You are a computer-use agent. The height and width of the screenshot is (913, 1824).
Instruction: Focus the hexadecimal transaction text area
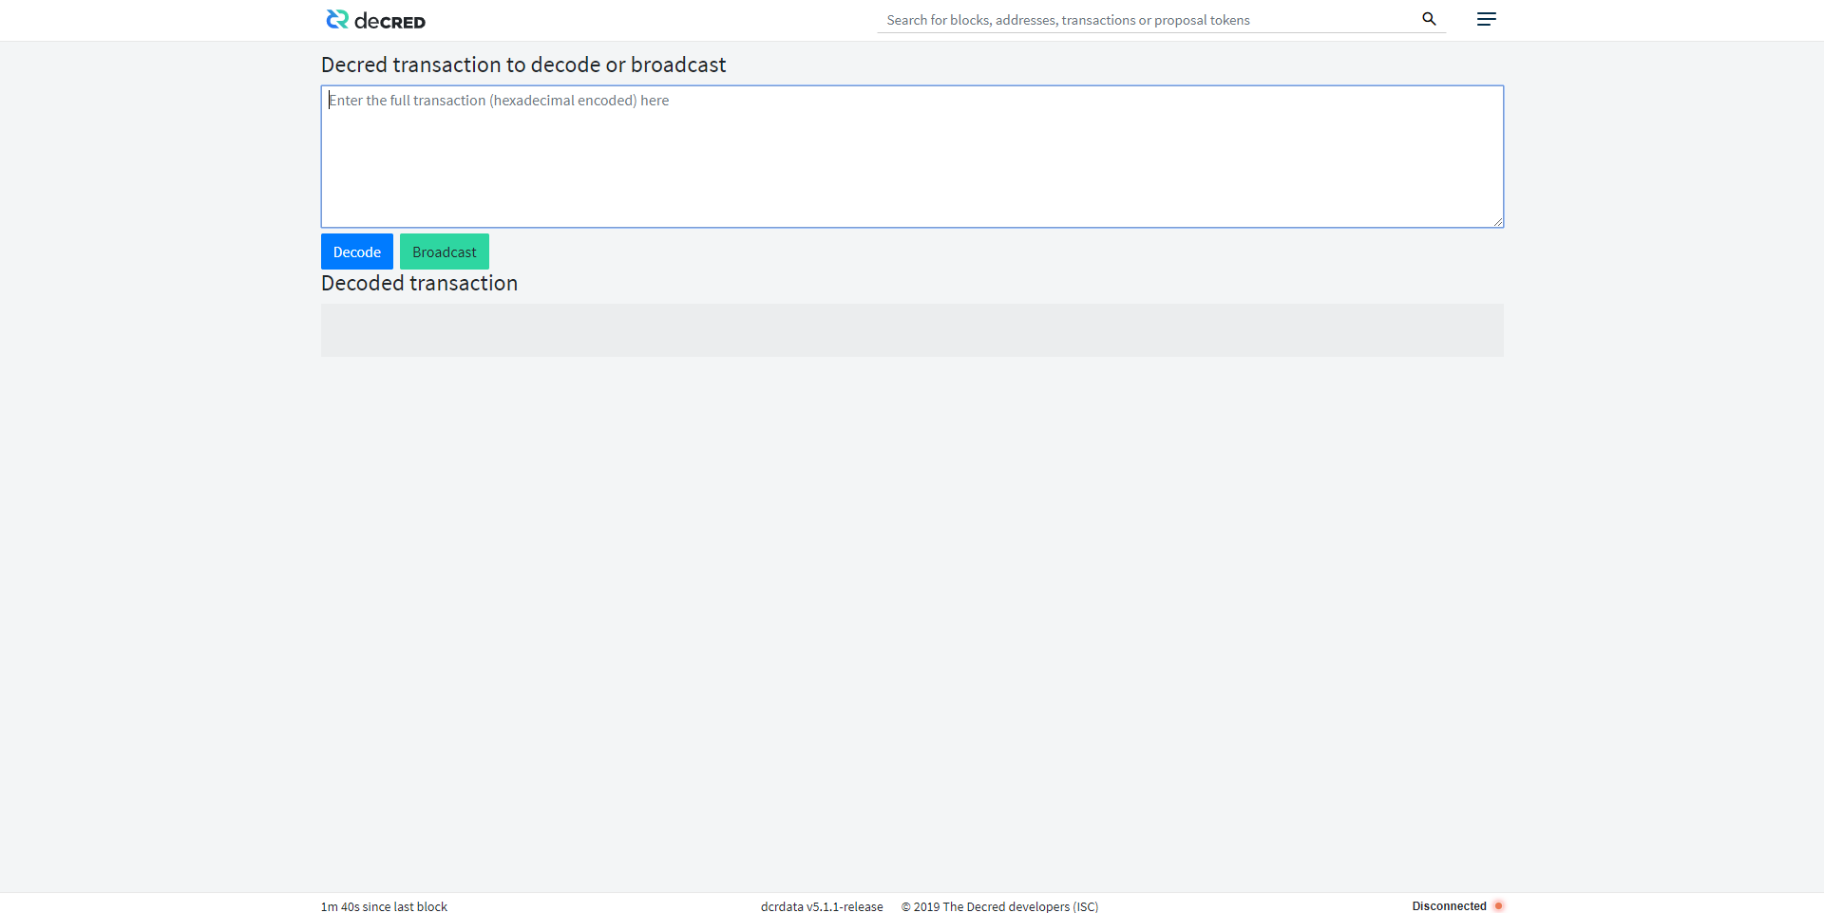[x=912, y=157]
